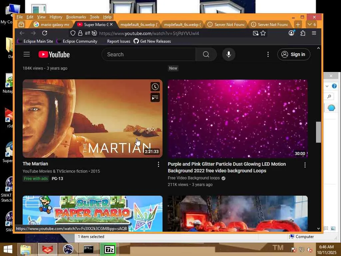Open the browser hamburger application menu
Image resolution: width=341 pixels, height=256 pixels.
coord(314,33)
